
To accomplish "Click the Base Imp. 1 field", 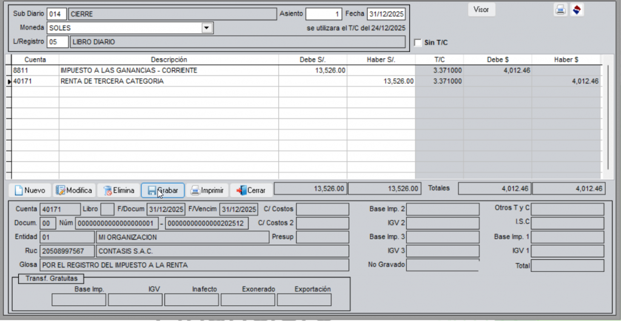I will pyautogui.click(x=568, y=237).
